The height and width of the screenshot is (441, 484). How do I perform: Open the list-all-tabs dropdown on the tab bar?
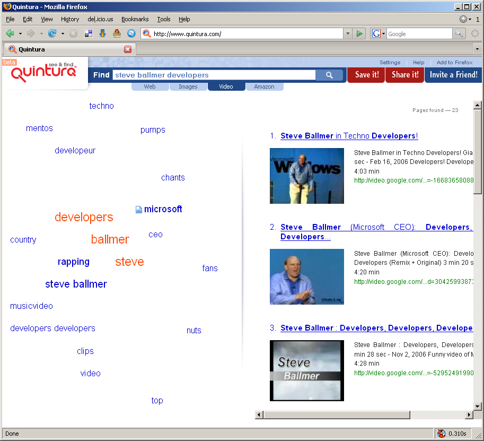477,49
